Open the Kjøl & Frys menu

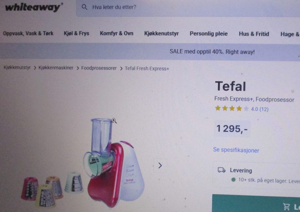point(76,34)
